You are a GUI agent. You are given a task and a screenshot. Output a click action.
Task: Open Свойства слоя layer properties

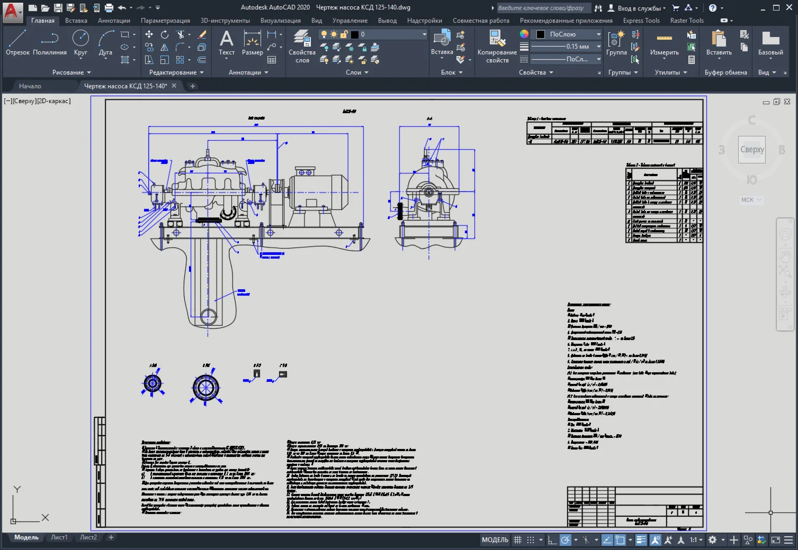click(x=302, y=47)
